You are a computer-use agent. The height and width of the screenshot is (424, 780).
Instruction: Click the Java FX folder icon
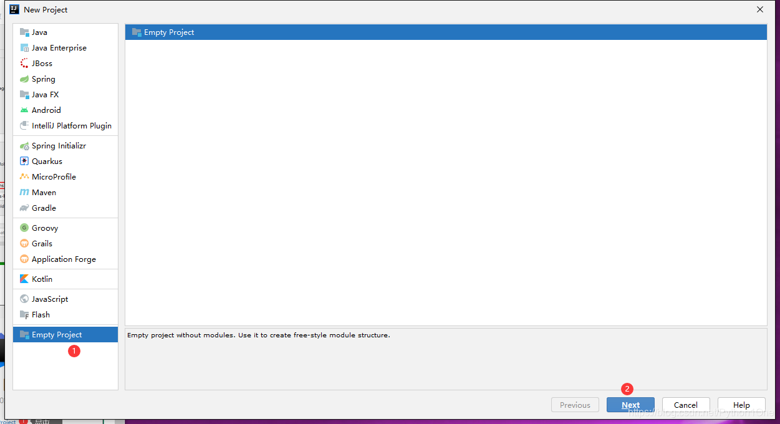[24, 95]
